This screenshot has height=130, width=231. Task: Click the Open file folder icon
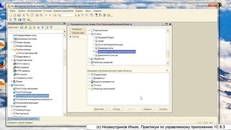click(x=15, y=15)
